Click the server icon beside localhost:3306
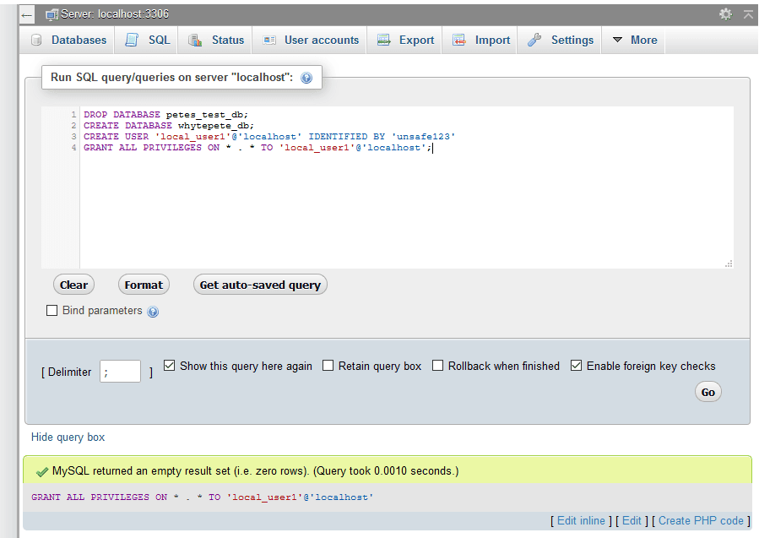 (52, 14)
